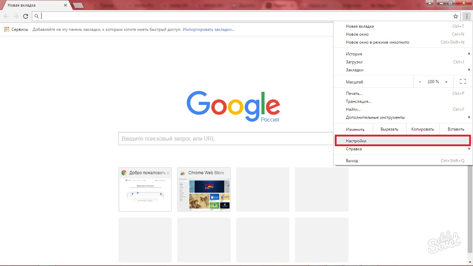Expand Справка submenu

click(x=403, y=149)
